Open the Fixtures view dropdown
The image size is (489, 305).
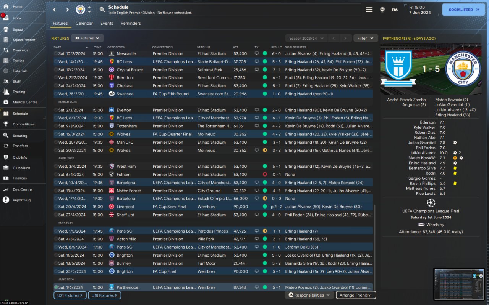pos(87,38)
